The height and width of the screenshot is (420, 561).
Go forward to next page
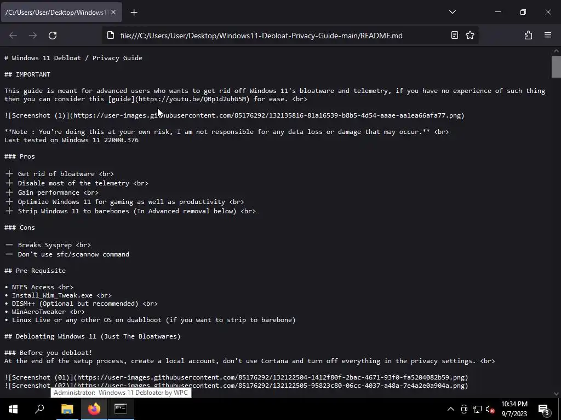tap(33, 36)
